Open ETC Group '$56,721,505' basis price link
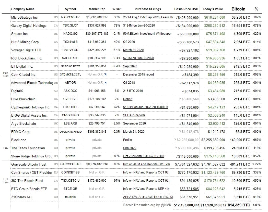268x212 pixels. pos(189,189)
